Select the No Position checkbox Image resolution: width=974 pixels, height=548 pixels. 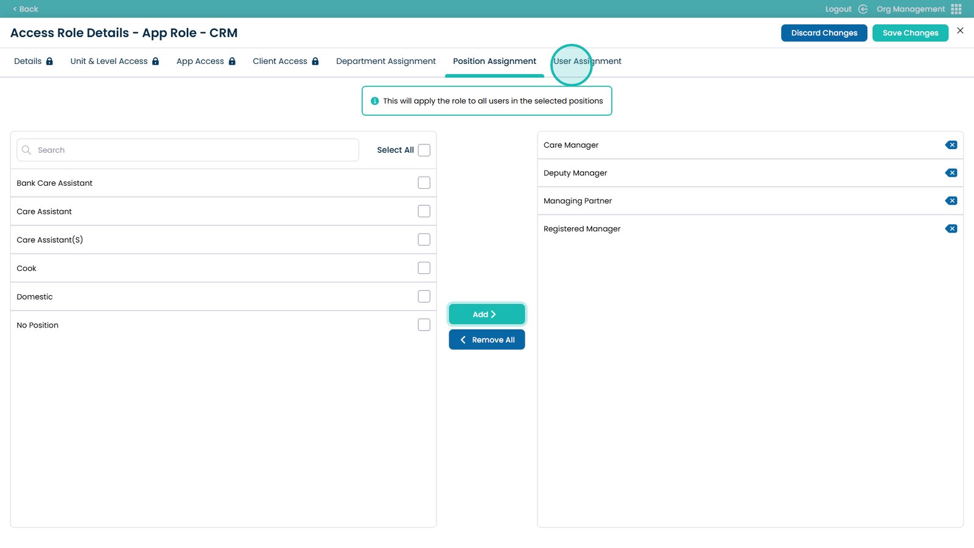coord(424,325)
